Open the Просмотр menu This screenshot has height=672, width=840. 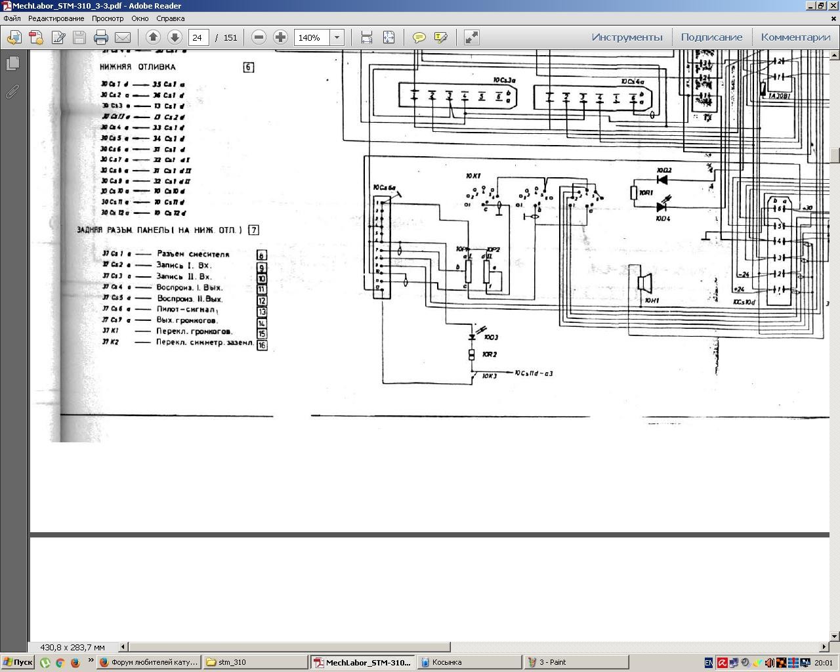tap(108, 18)
